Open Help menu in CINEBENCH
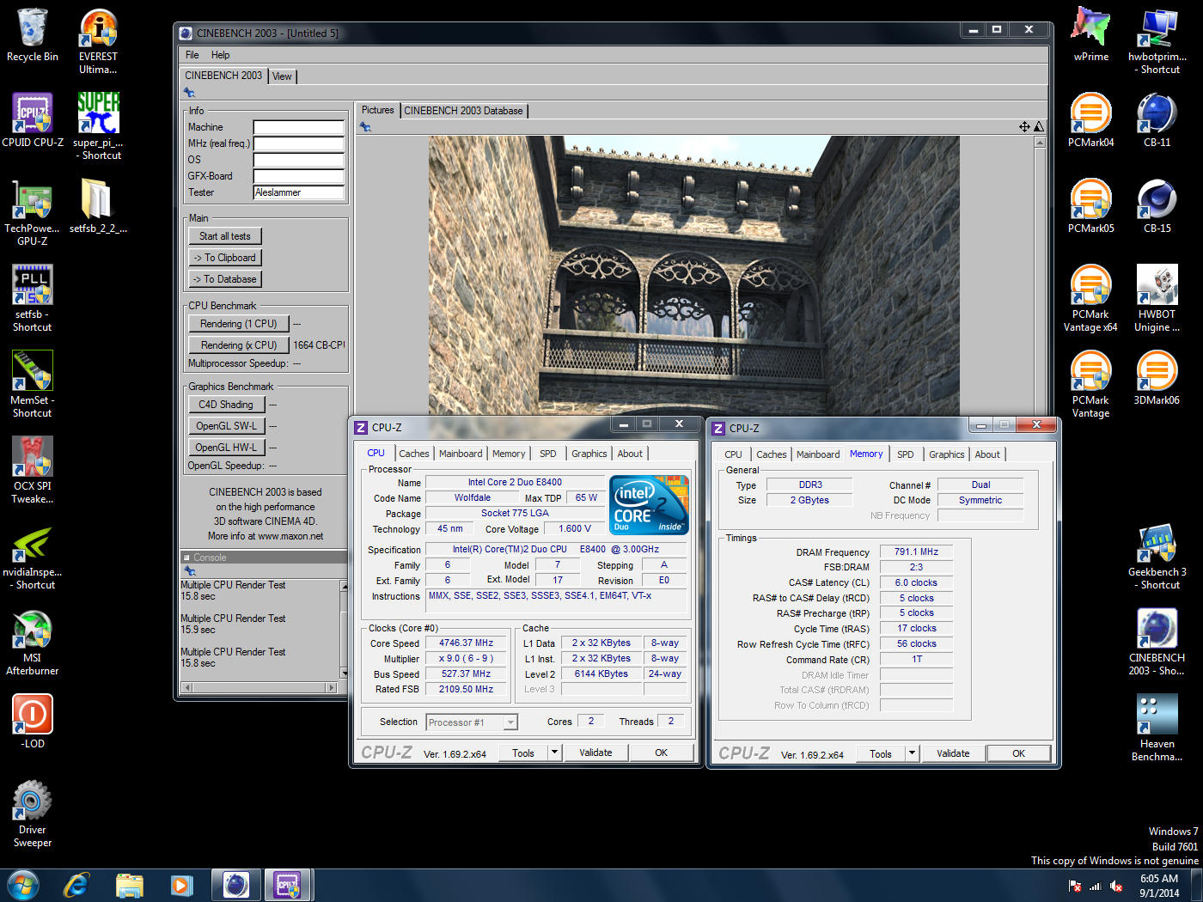Image resolution: width=1203 pixels, height=902 pixels. tap(221, 55)
